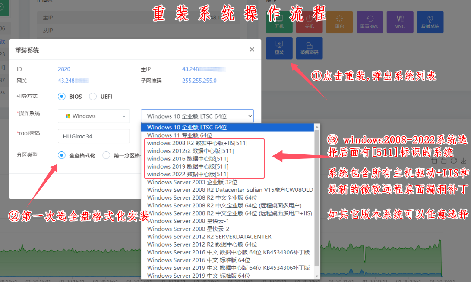This screenshot has width=471, height=282.
Task: Choose windows 2022 数据中心版[511]
Action: (x=228, y=174)
